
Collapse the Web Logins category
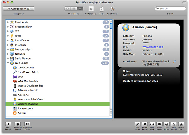tap(8, 63)
